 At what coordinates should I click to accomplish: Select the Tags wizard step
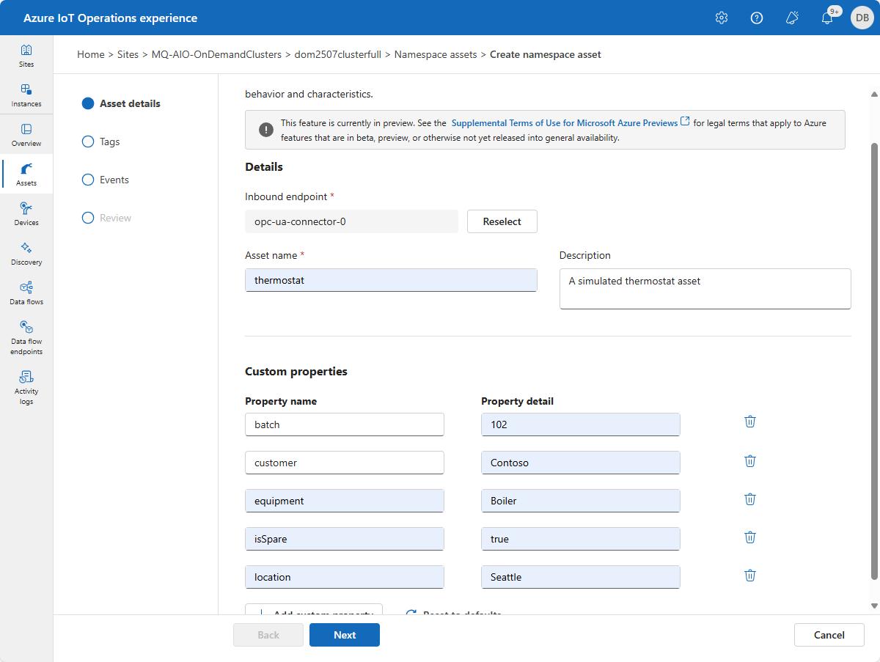109,141
